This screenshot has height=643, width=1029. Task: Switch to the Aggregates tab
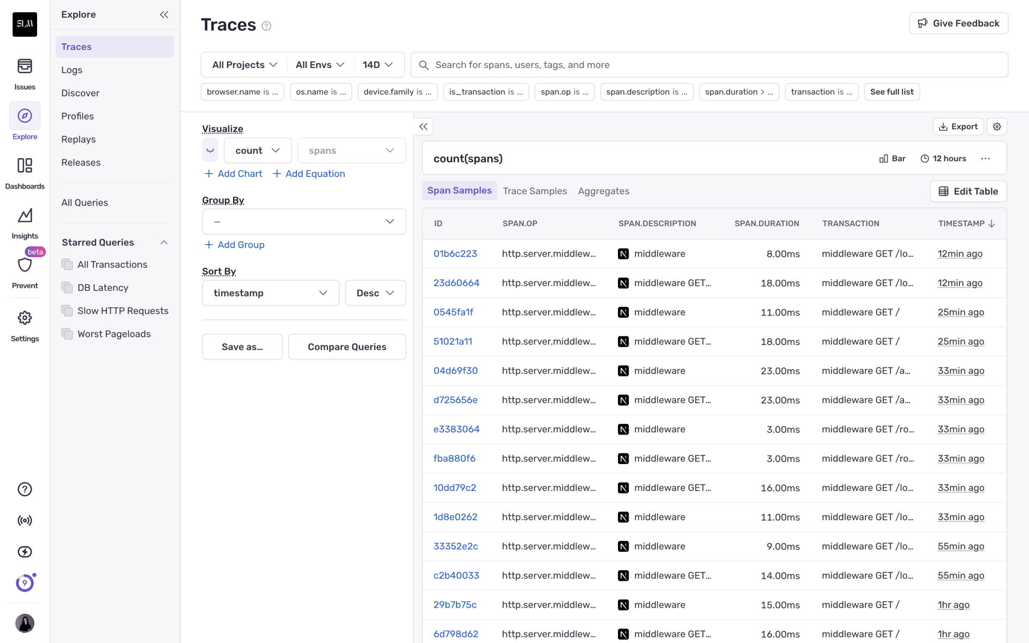point(603,191)
